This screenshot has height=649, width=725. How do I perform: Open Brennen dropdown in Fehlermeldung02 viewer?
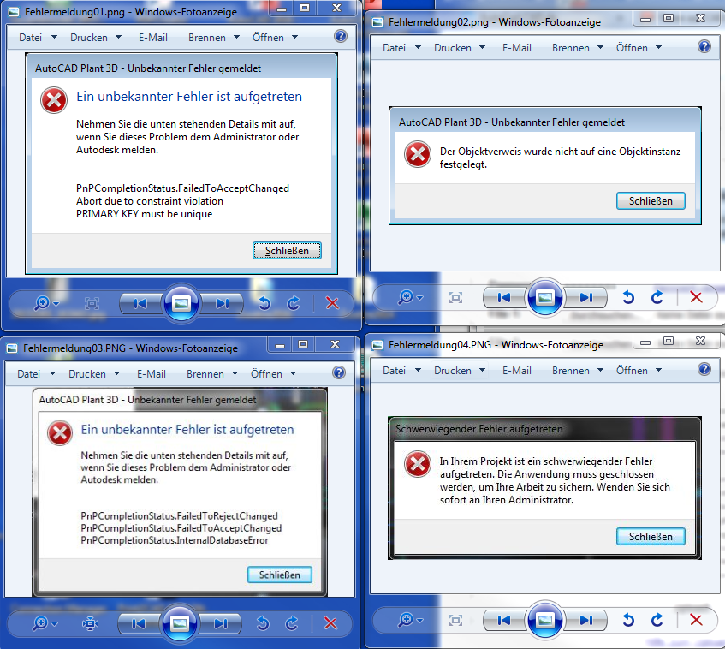578,48
